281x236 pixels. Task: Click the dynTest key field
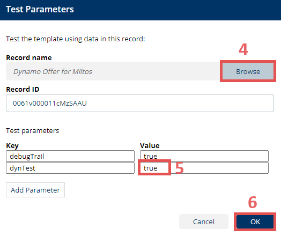tap(70, 168)
